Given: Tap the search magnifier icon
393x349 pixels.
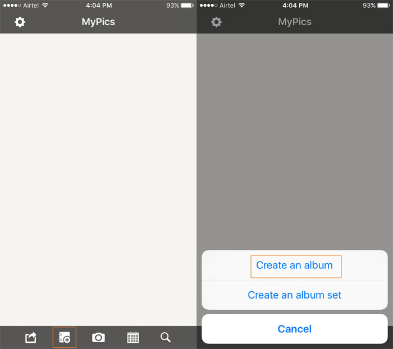Looking at the screenshot, I should [x=166, y=337].
